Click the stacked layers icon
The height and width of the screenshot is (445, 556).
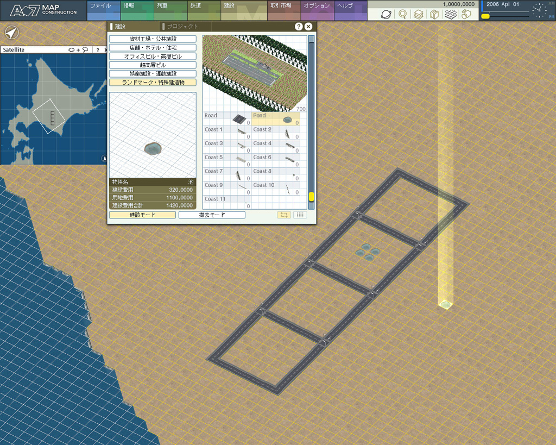[x=419, y=14]
